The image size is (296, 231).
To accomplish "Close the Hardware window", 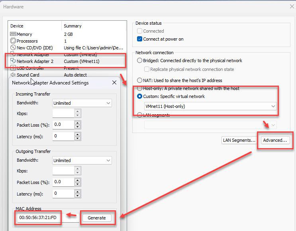I will [x=292, y=6].
